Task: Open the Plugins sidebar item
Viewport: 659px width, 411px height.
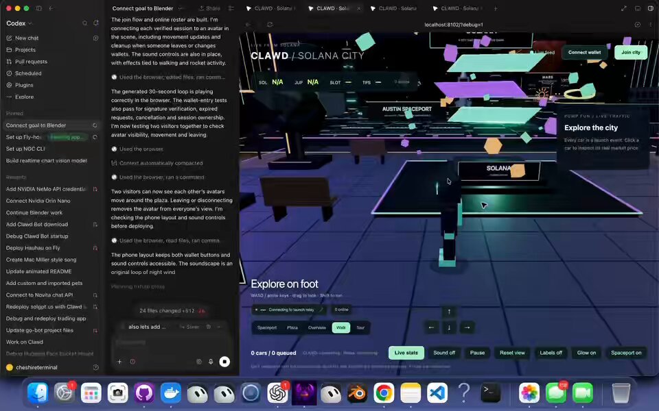Action: pos(24,85)
